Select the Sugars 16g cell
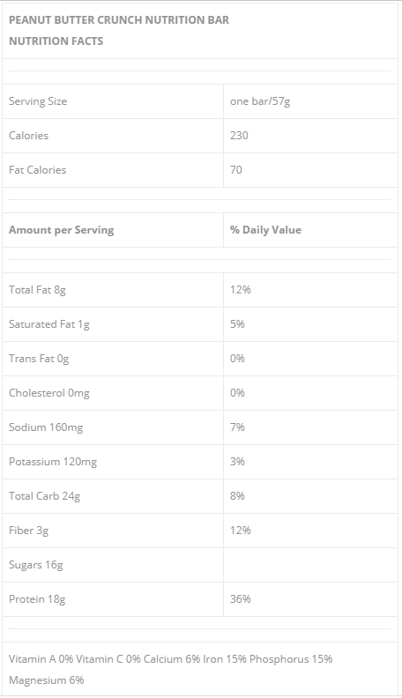The height and width of the screenshot is (698, 402). click(x=113, y=564)
